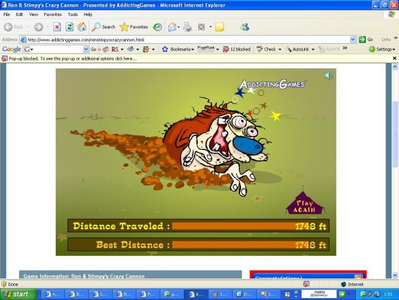
Task: Mute game sound with speaker icon
Action: tap(328, 75)
